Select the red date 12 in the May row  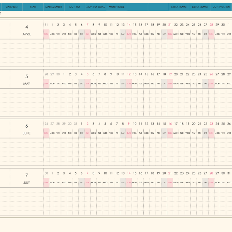click(129, 74)
